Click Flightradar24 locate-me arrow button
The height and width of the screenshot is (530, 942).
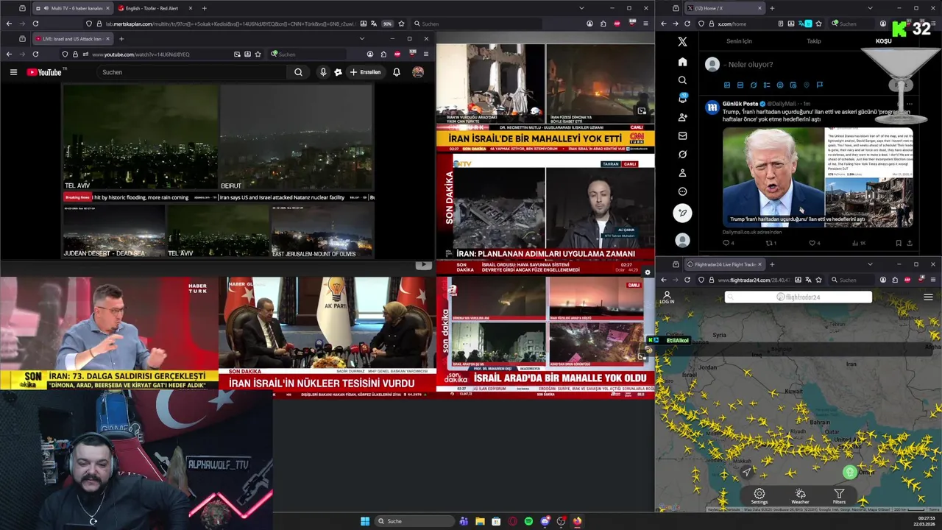point(746,473)
